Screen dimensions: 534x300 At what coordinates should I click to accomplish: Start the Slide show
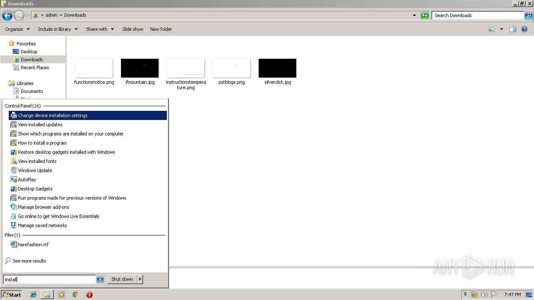(133, 29)
